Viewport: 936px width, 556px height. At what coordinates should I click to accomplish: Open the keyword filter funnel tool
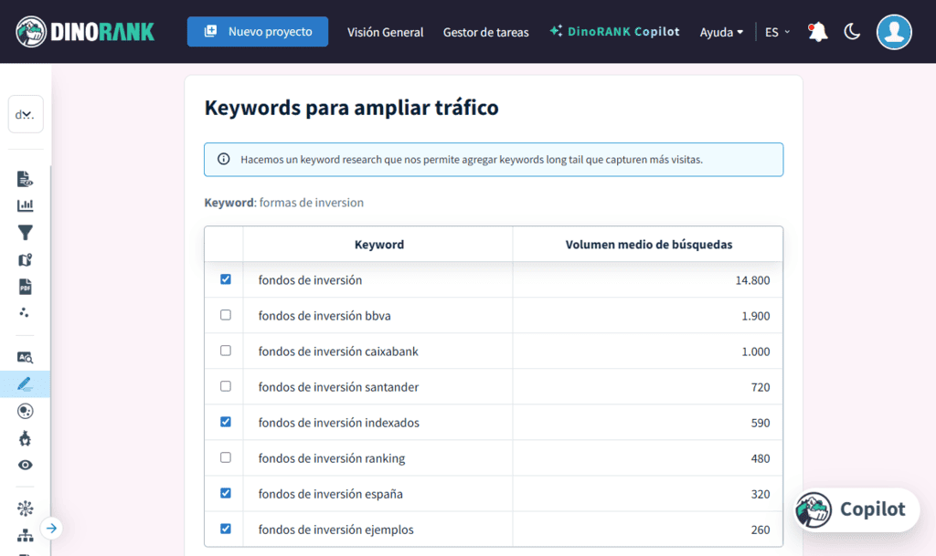[25, 233]
